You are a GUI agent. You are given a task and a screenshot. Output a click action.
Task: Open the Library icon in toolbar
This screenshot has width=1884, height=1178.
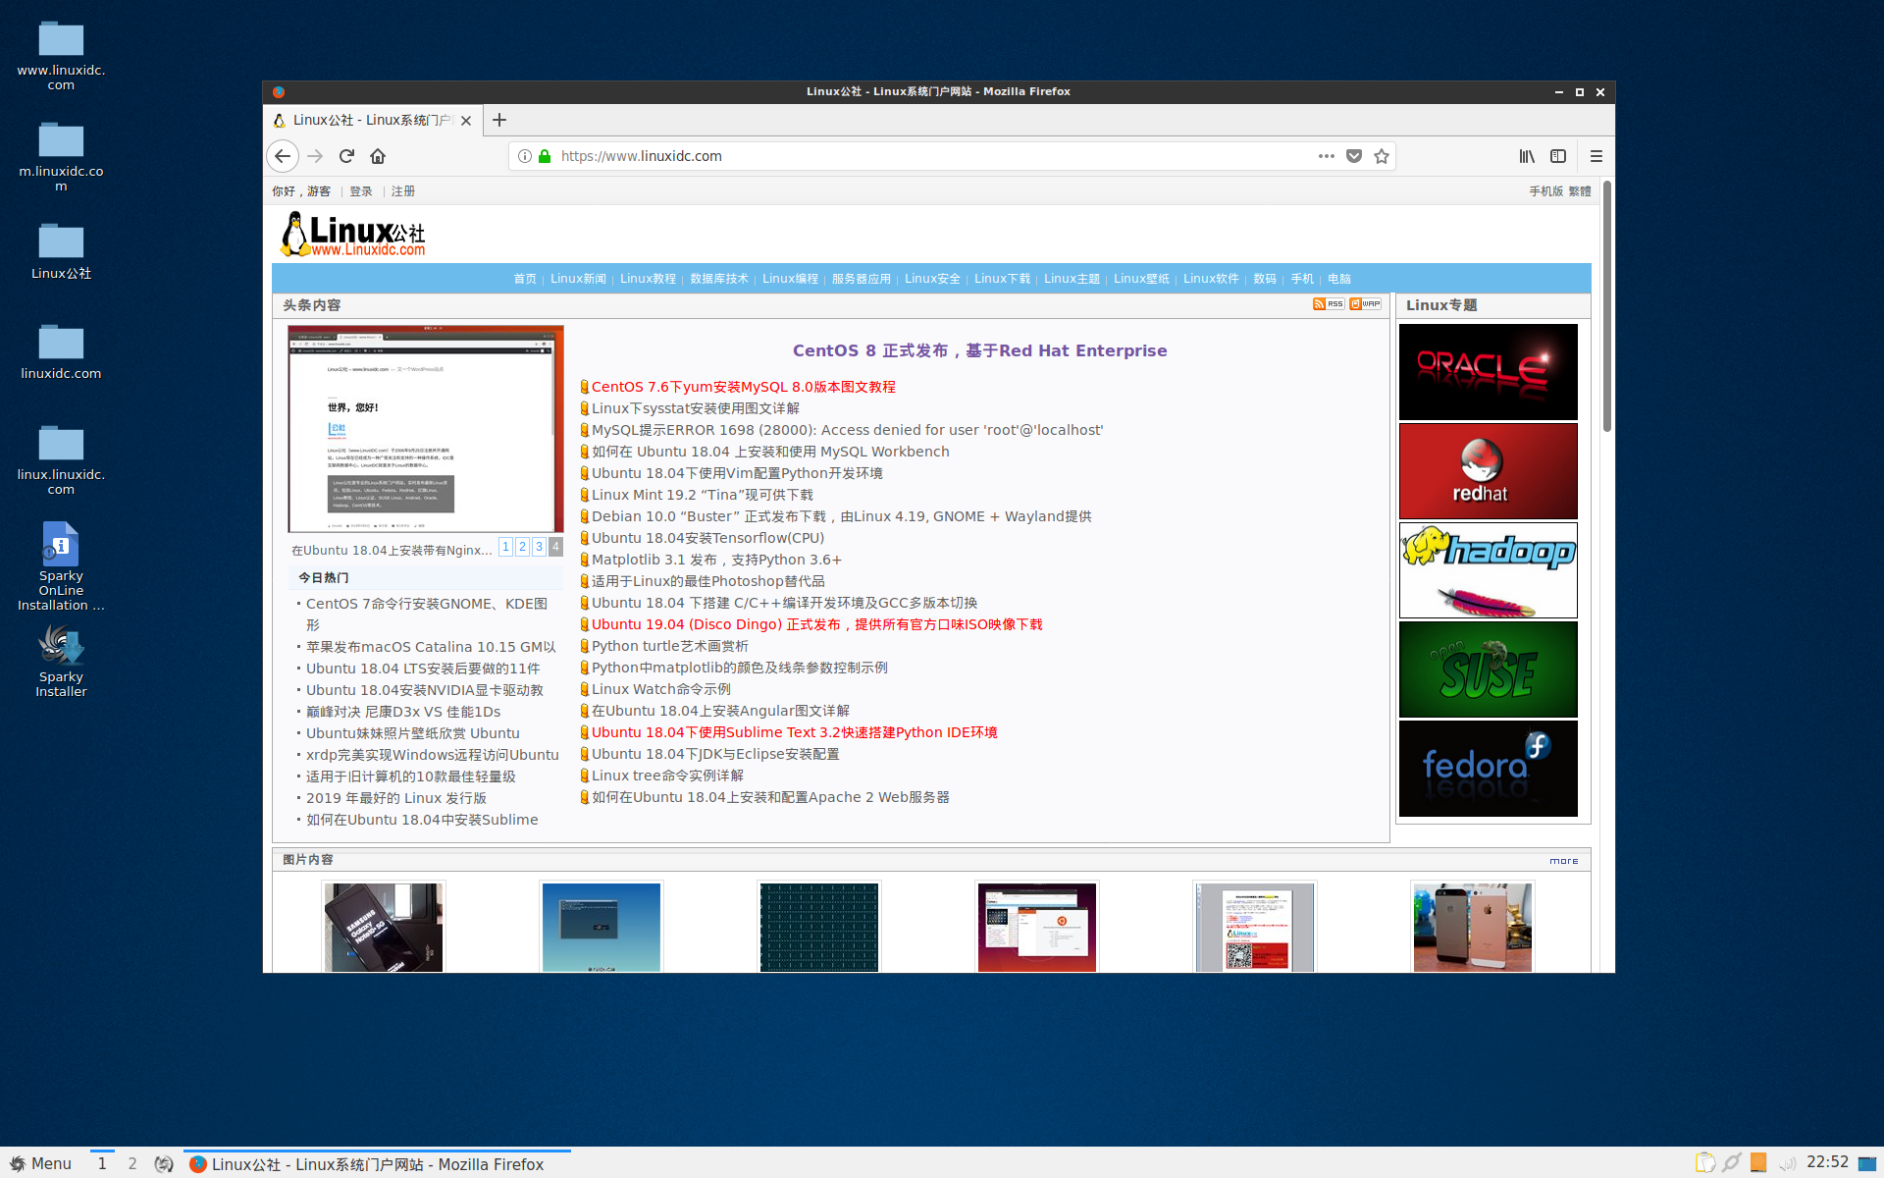[x=1527, y=156]
